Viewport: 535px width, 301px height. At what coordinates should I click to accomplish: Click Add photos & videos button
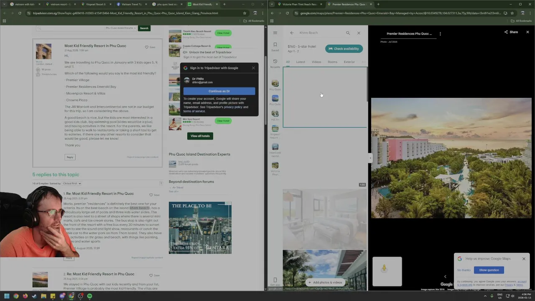324,282
